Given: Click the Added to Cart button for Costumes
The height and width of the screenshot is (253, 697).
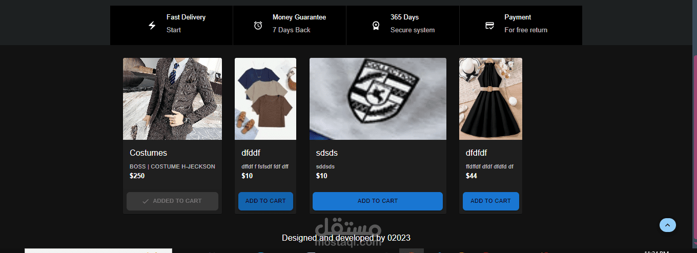Looking at the screenshot, I should point(172,201).
